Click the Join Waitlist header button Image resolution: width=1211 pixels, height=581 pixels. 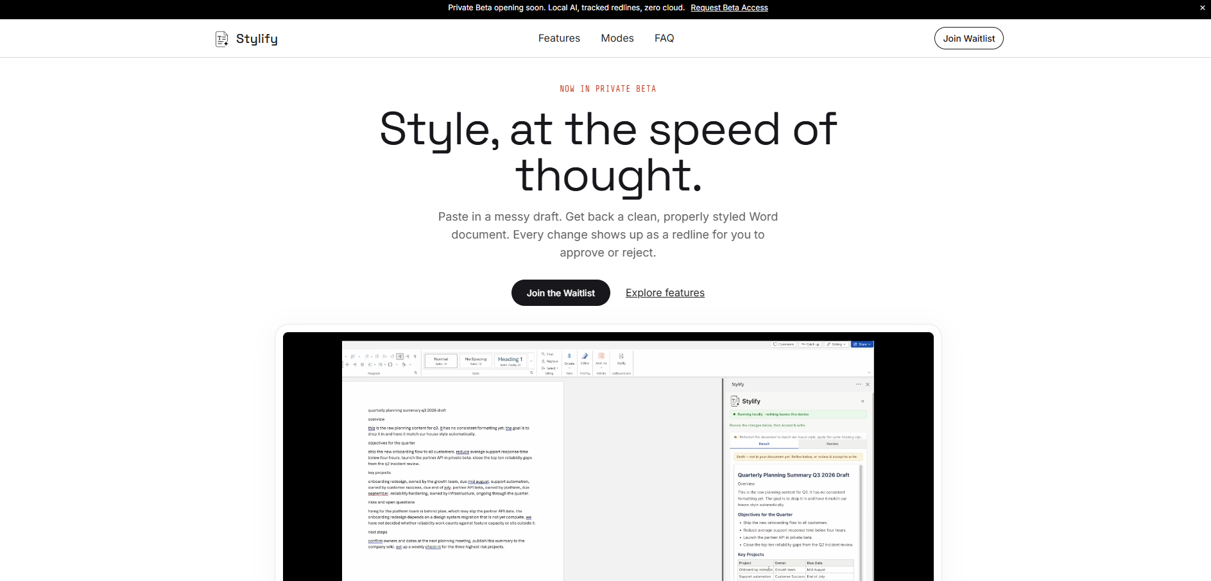pyautogui.click(x=968, y=38)
